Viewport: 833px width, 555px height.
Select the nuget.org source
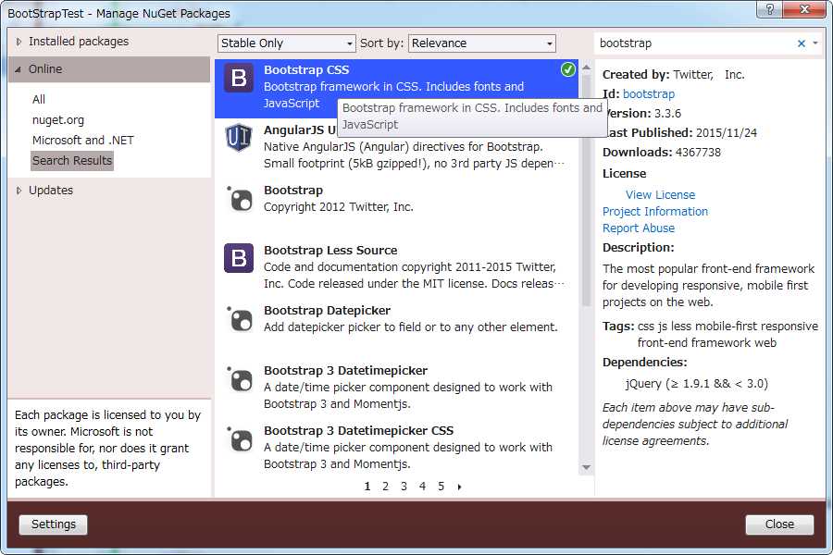[x=58, y=120]
